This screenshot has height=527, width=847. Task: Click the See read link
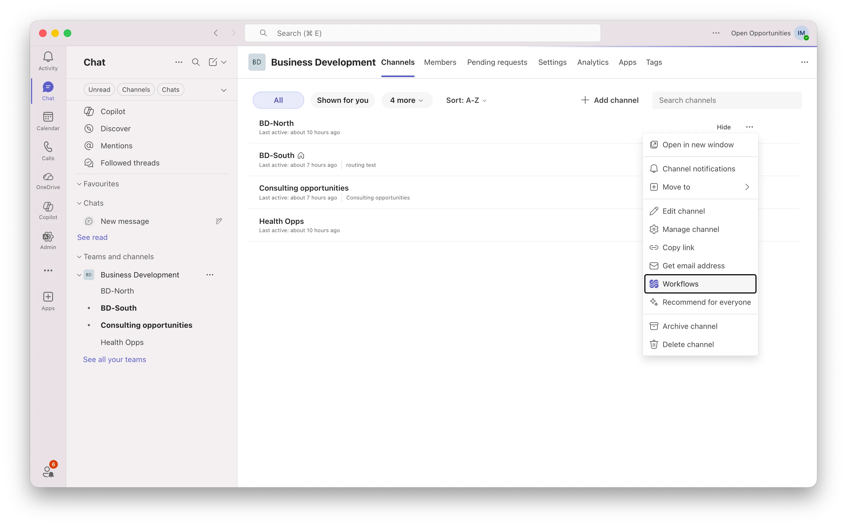pos(92,237)
